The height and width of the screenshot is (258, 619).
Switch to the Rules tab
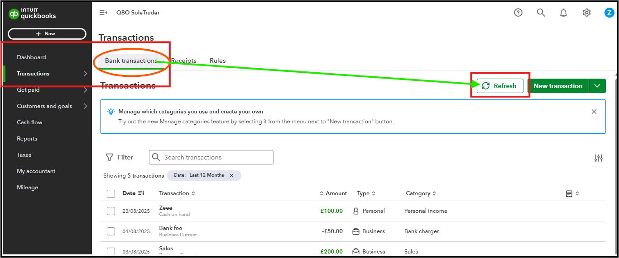[217, 61]
